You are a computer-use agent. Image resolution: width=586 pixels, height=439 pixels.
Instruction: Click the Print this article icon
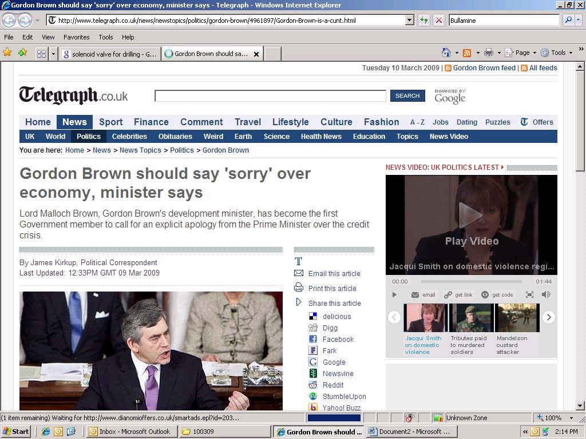[299, 288]
